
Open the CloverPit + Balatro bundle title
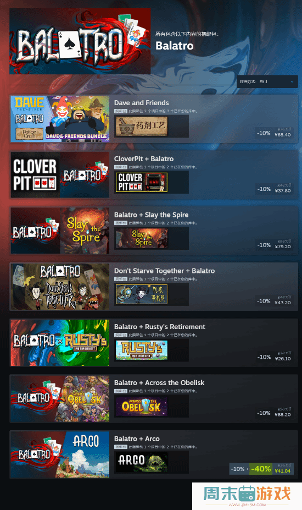[x=144, y=159]
